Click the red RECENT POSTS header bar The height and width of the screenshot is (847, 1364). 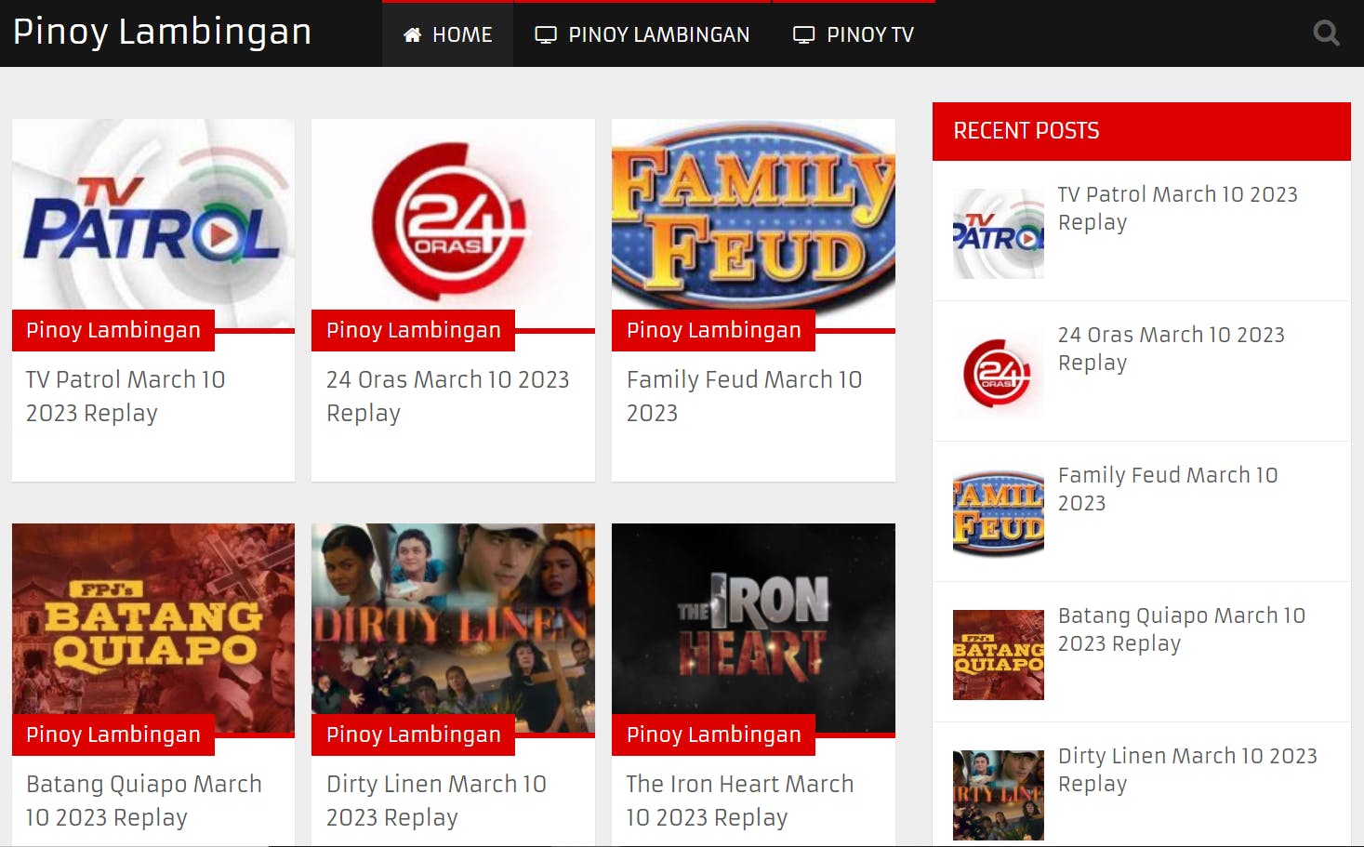[1141, 131]
